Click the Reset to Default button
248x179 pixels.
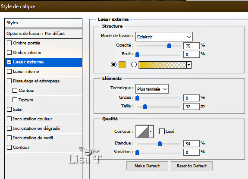(191, 166)
